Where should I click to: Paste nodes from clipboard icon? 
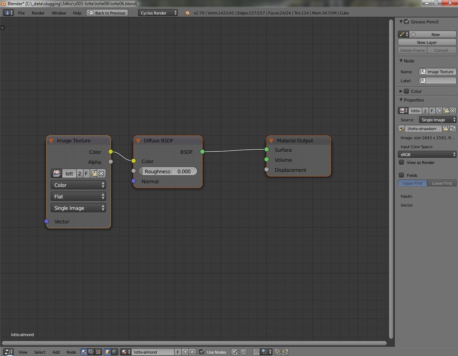tap(285, 352)
